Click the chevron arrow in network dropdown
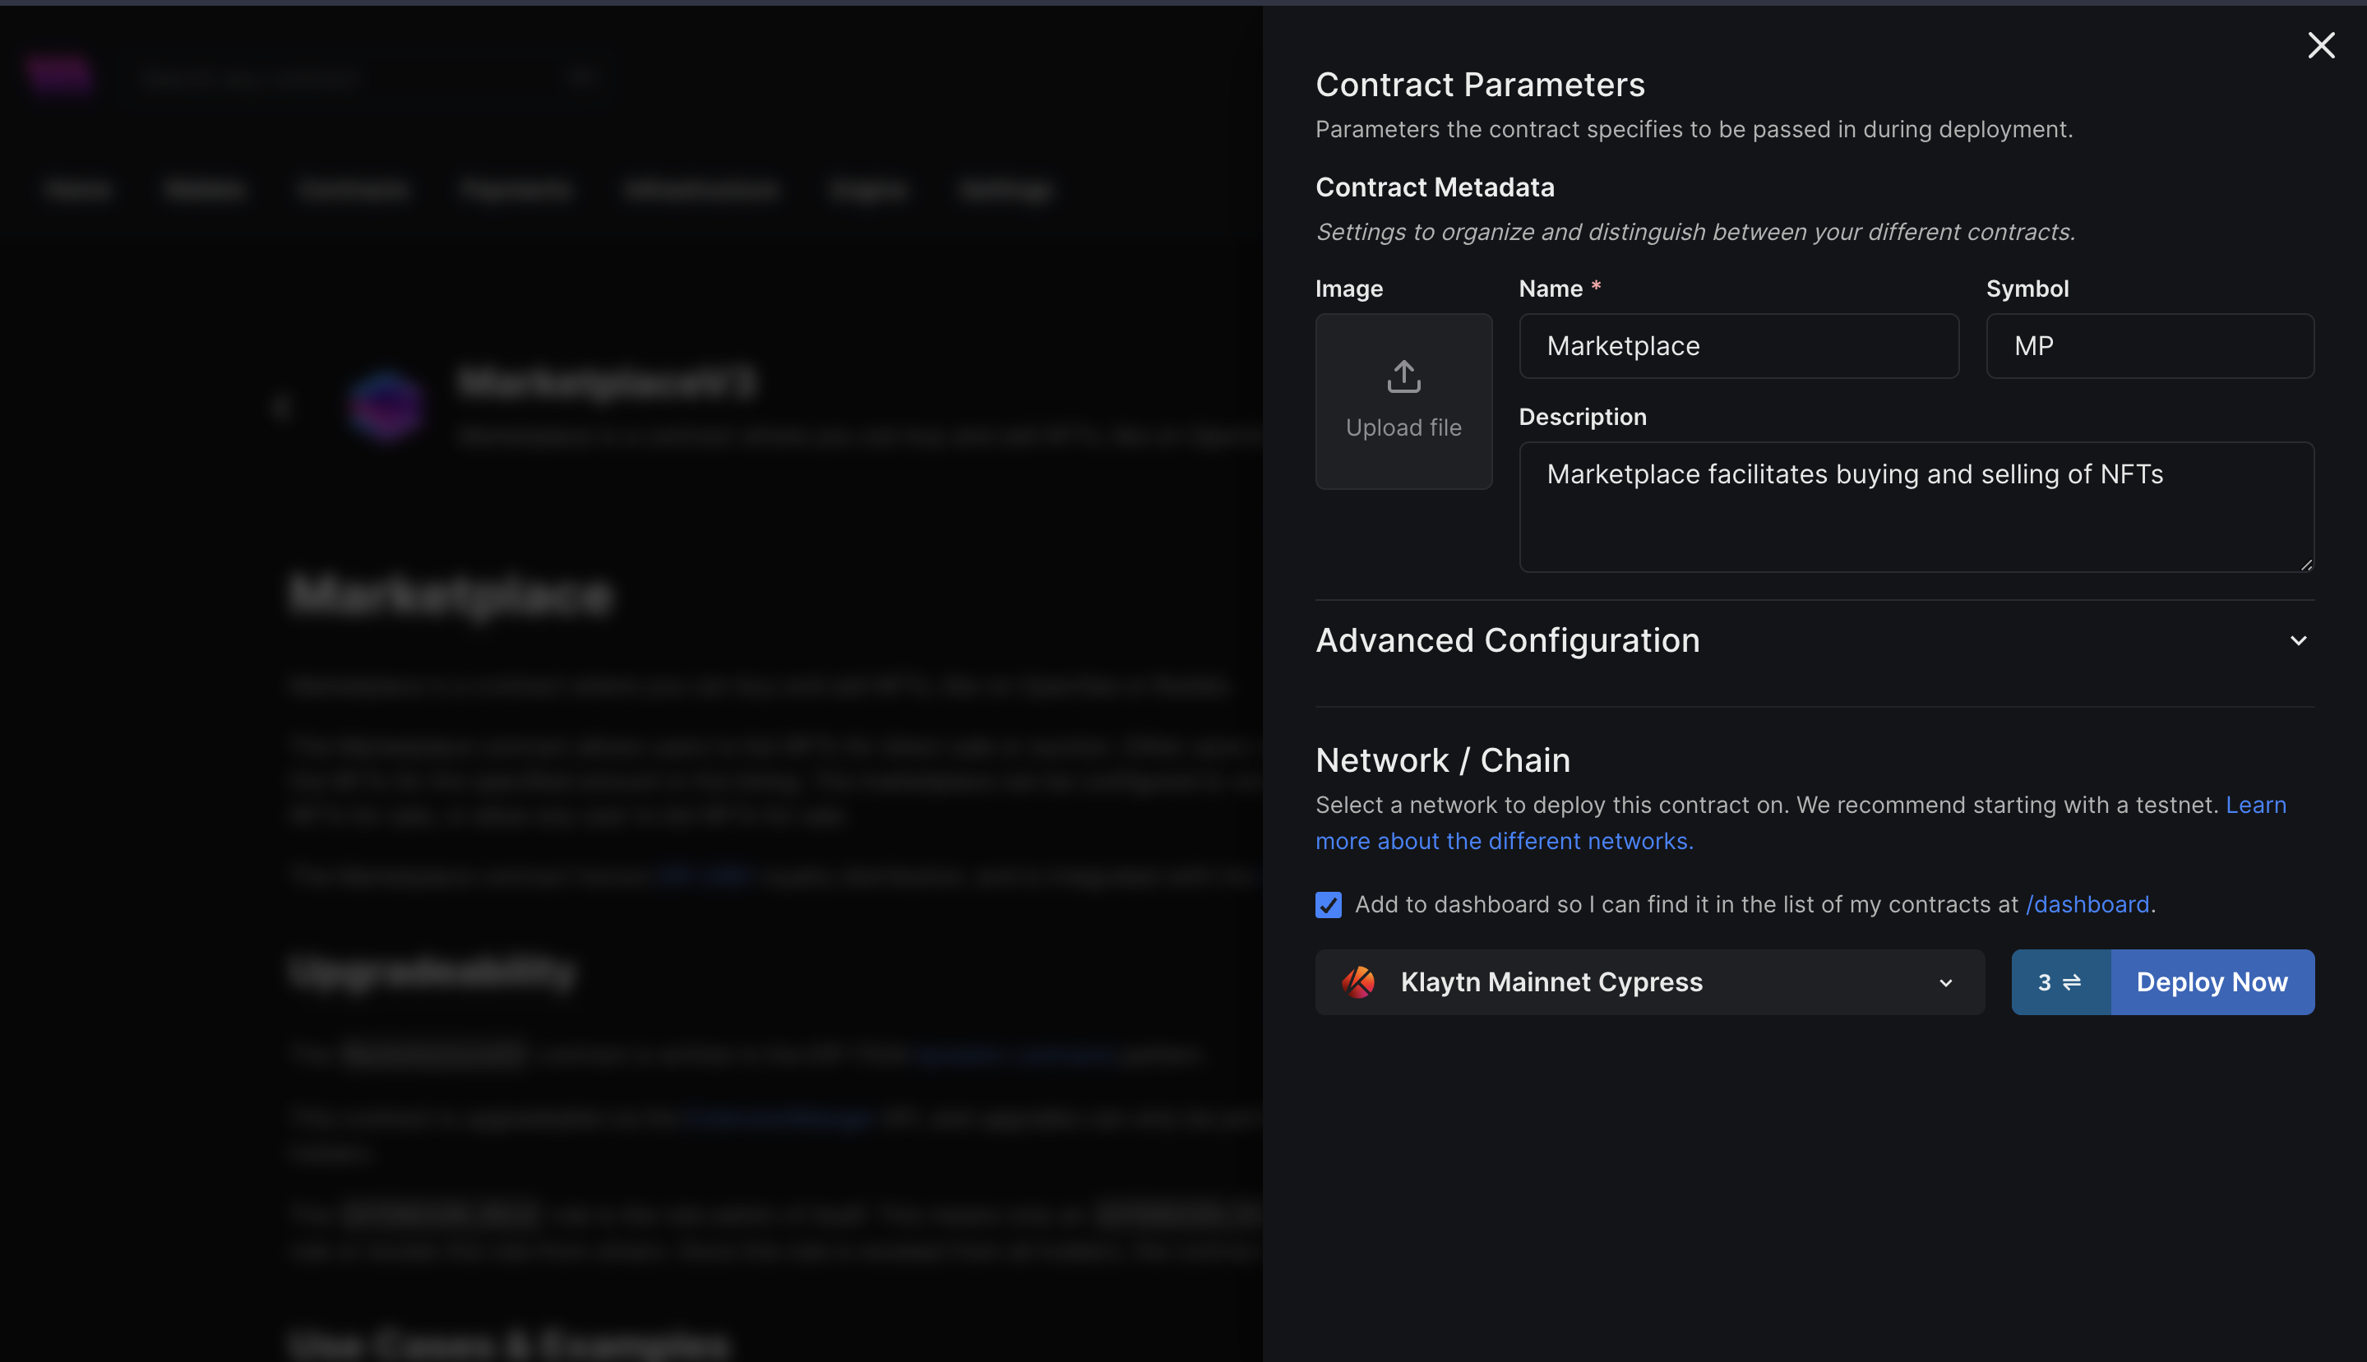2367x1362 pixels. click(x=1945, y=983)
